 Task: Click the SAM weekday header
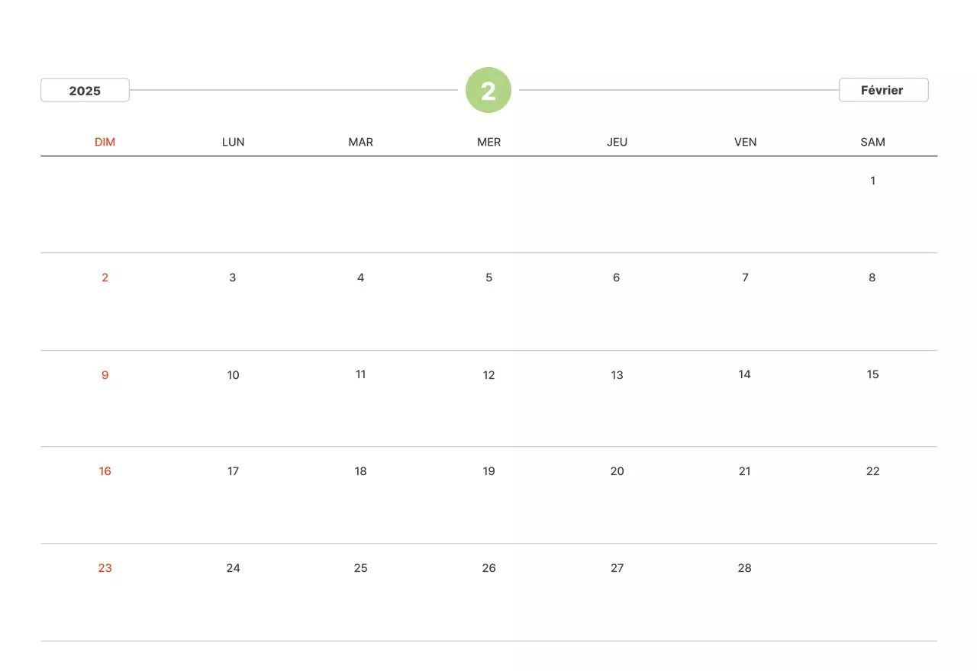(x=872, y=142)
